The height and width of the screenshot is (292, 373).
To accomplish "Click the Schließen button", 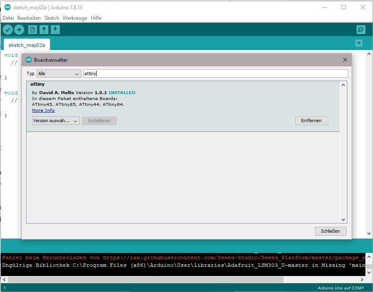I will (x=331, y=231).
